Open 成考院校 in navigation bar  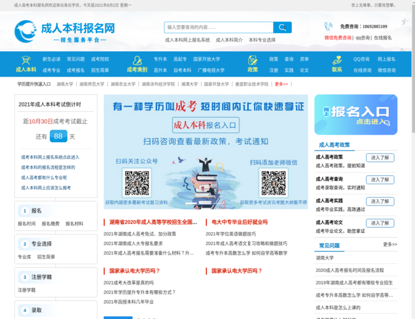[x=100, y=59]
